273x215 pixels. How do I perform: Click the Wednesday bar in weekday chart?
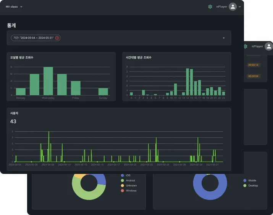(x=48, y=81)
